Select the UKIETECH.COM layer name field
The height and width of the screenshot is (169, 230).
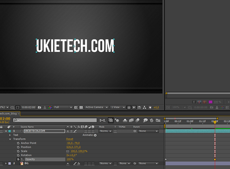tap(44, 131)
